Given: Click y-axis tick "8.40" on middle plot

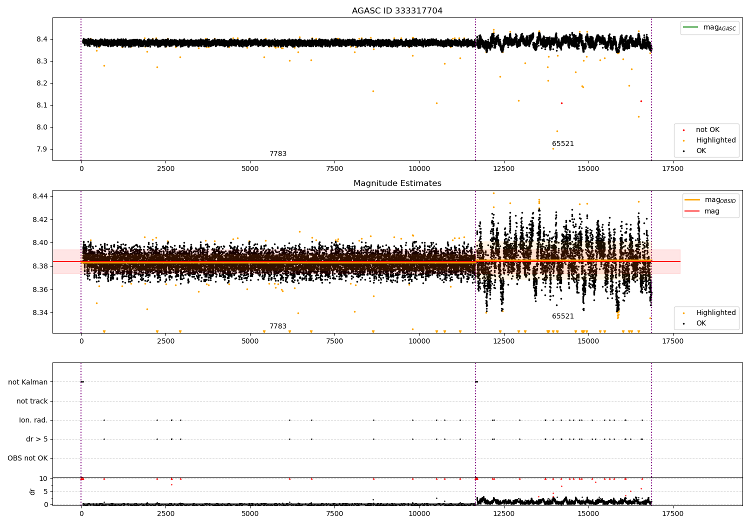Looking at the screenshot, I should (40, 243).
